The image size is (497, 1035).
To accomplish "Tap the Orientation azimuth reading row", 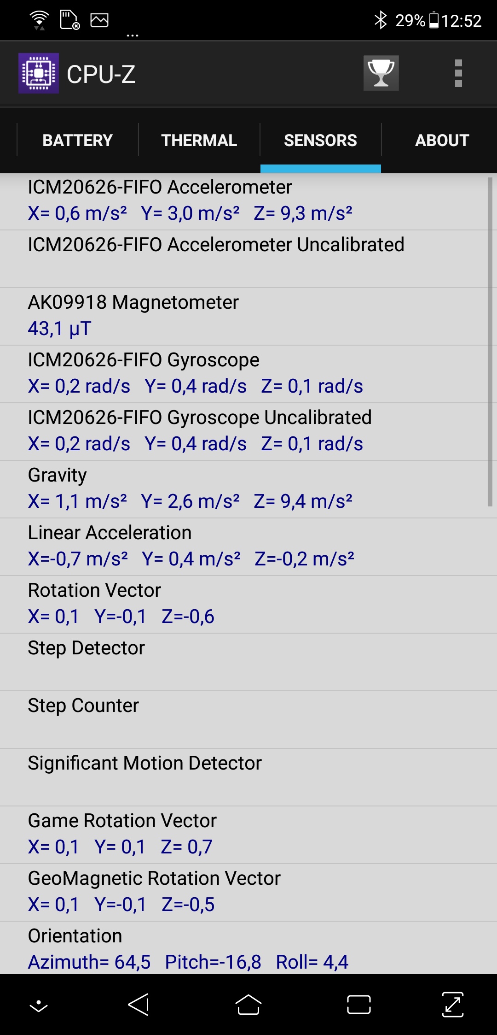I will coord(248,948).
